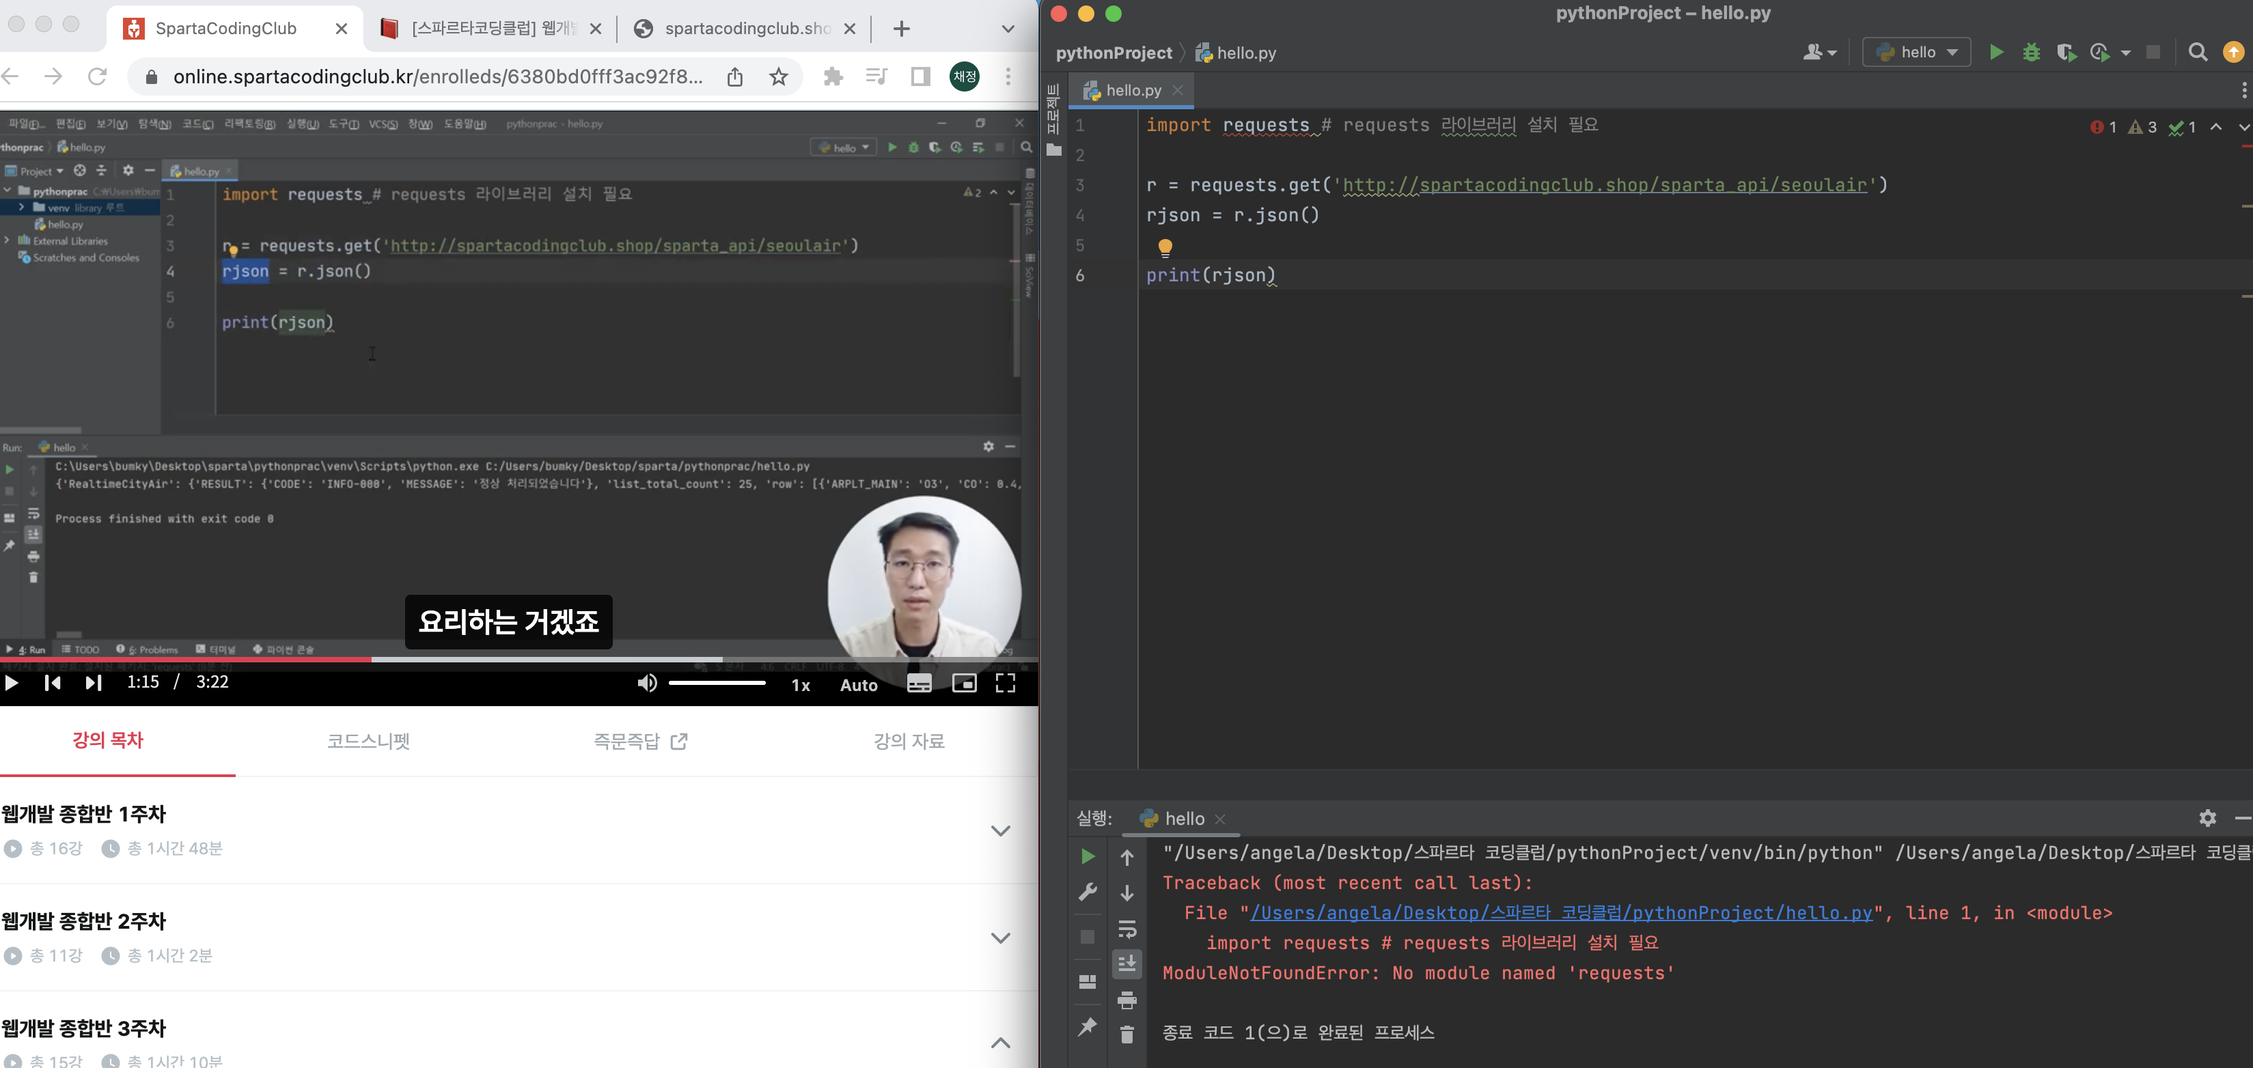Click the red error count indicator
This screenshot has height=1068, width=2253.
pyautogui.click(x=2103, y=128)
